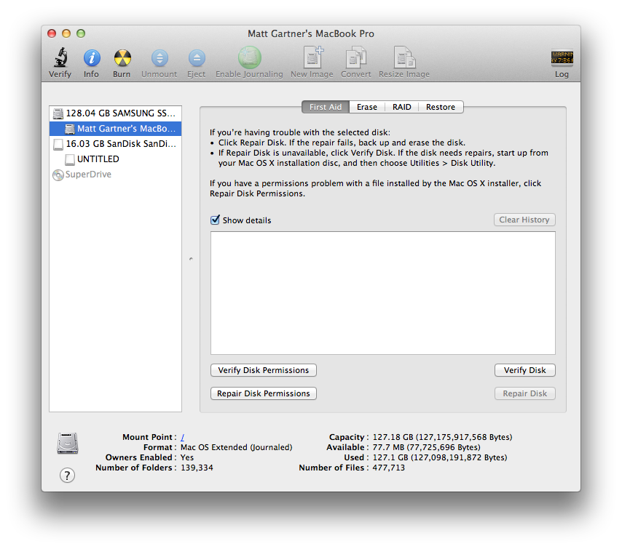The height and width of the screenshot is (549, 622).
Task: Click the sidebar split divider handle
Action: 191,259
